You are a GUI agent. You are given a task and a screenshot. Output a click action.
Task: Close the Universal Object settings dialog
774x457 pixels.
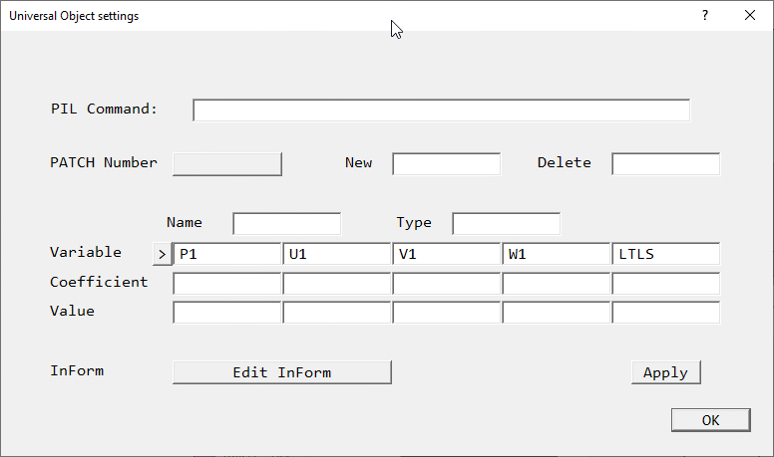tap(750, 16)
